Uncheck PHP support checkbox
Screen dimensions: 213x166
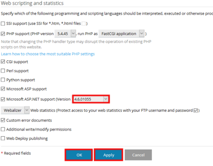[3, 34]
